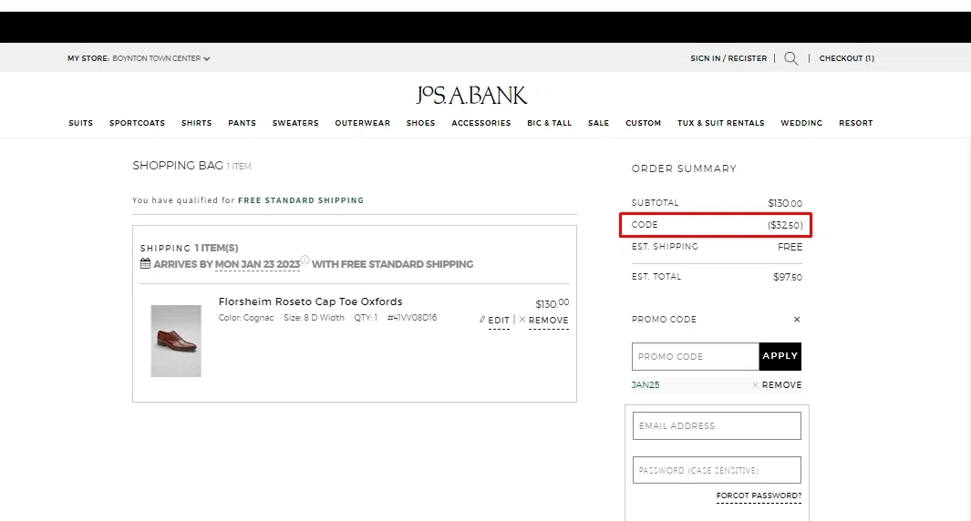The image size is (971, 521).
Task: Focus the Promo Code input field
Action: click(696, 356)
